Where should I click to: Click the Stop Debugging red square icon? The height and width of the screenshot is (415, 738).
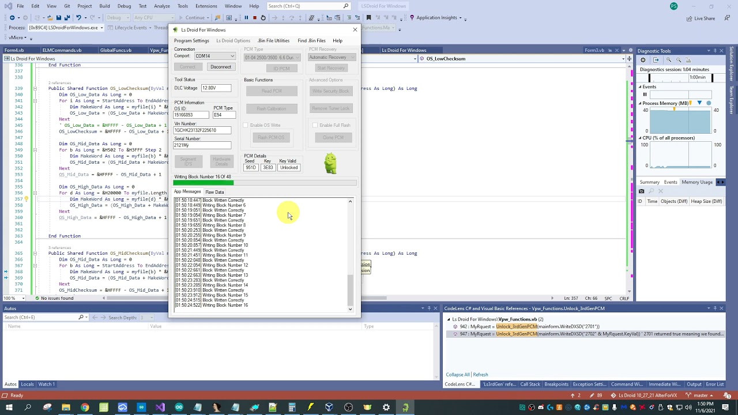(x=254, y=18)
